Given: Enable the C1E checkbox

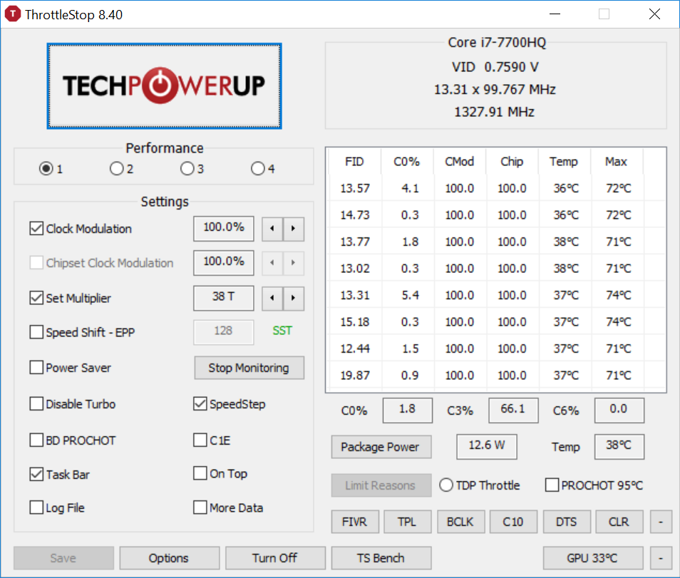Looking at the screenshot, I should pos(200,440).
